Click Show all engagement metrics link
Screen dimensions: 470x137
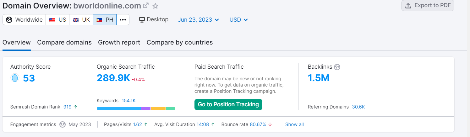pos(294,124)
